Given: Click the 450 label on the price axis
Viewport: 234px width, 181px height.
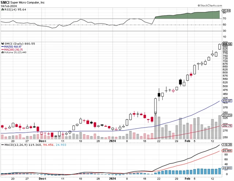Looking at the screenshot, I should pyautogui.click(x=225, y=94).
